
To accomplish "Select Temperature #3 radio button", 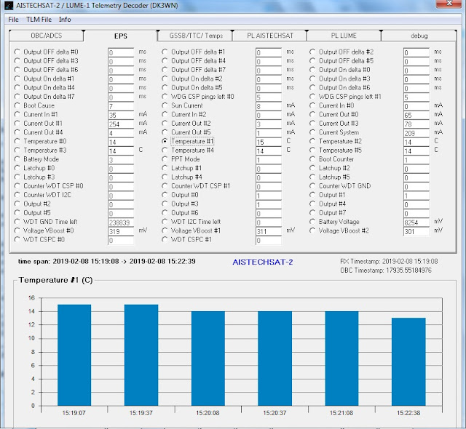I will point(17,150).
